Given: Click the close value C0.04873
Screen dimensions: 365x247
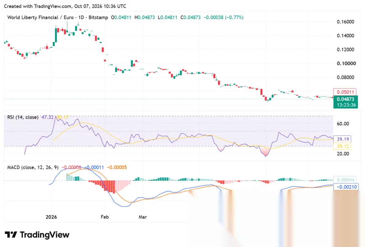Looking at the screenshot, I should click(190, 17).
